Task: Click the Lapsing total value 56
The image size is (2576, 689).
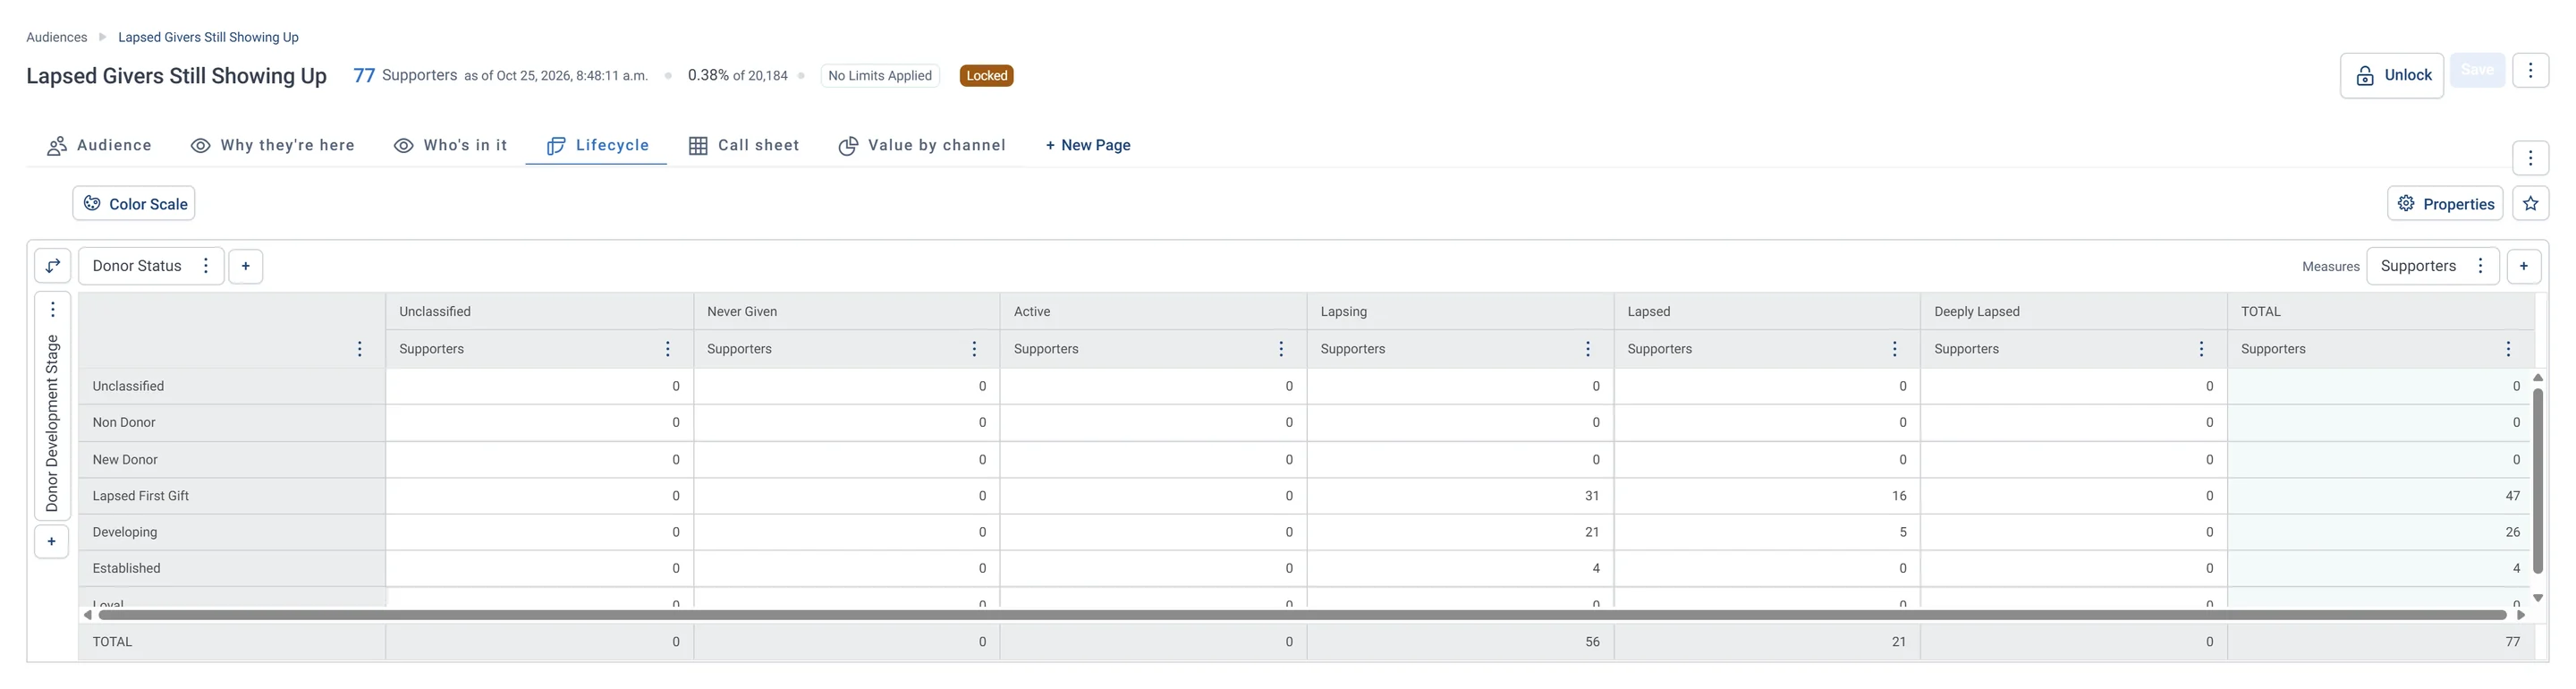Action: (x=1592, y=642)
